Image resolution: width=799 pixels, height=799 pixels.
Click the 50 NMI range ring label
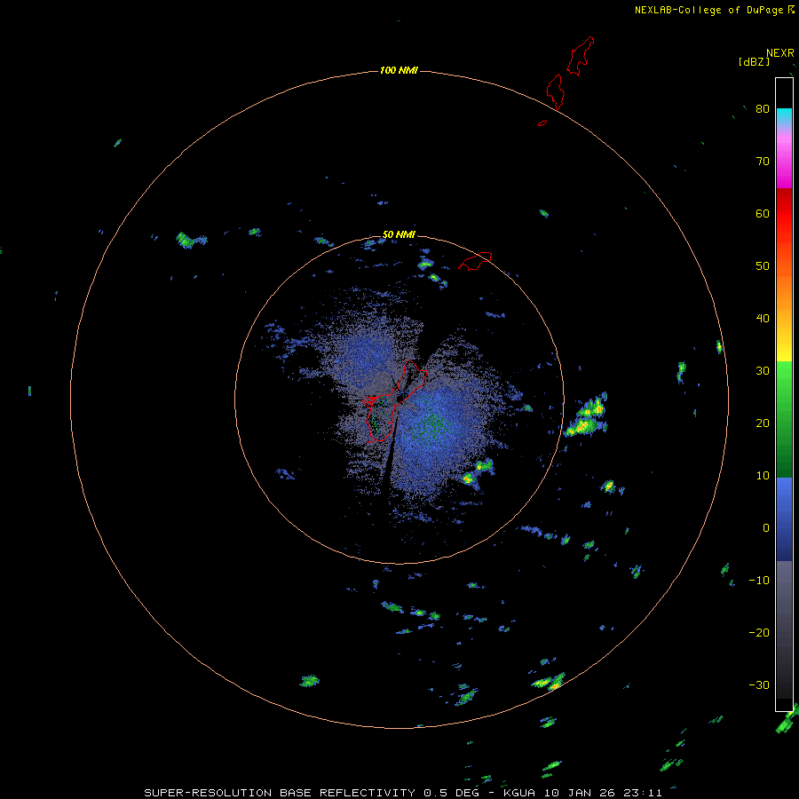[x=399, y=234]
